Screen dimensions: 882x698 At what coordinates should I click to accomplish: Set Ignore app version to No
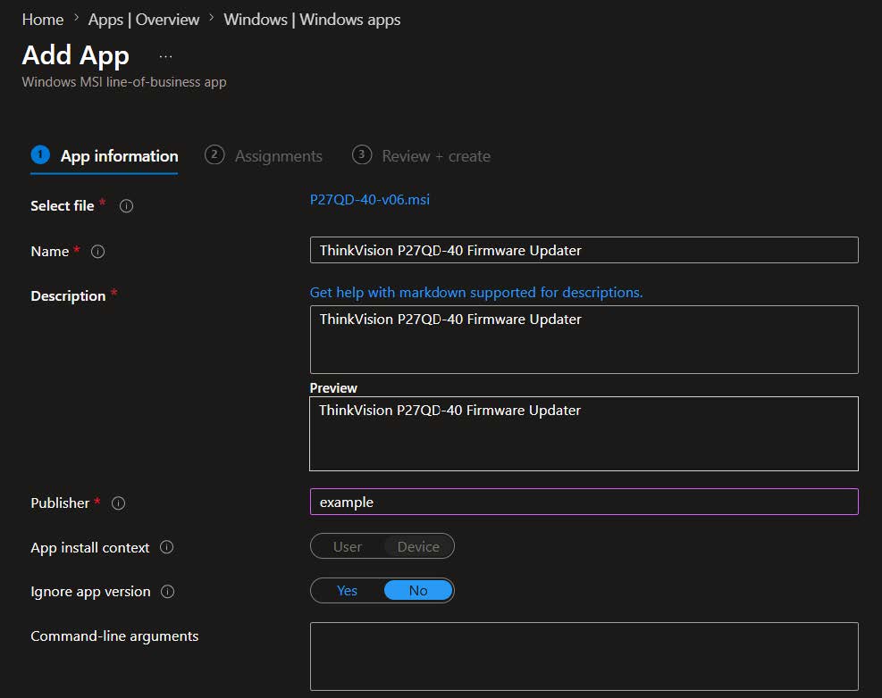(418, 591)
